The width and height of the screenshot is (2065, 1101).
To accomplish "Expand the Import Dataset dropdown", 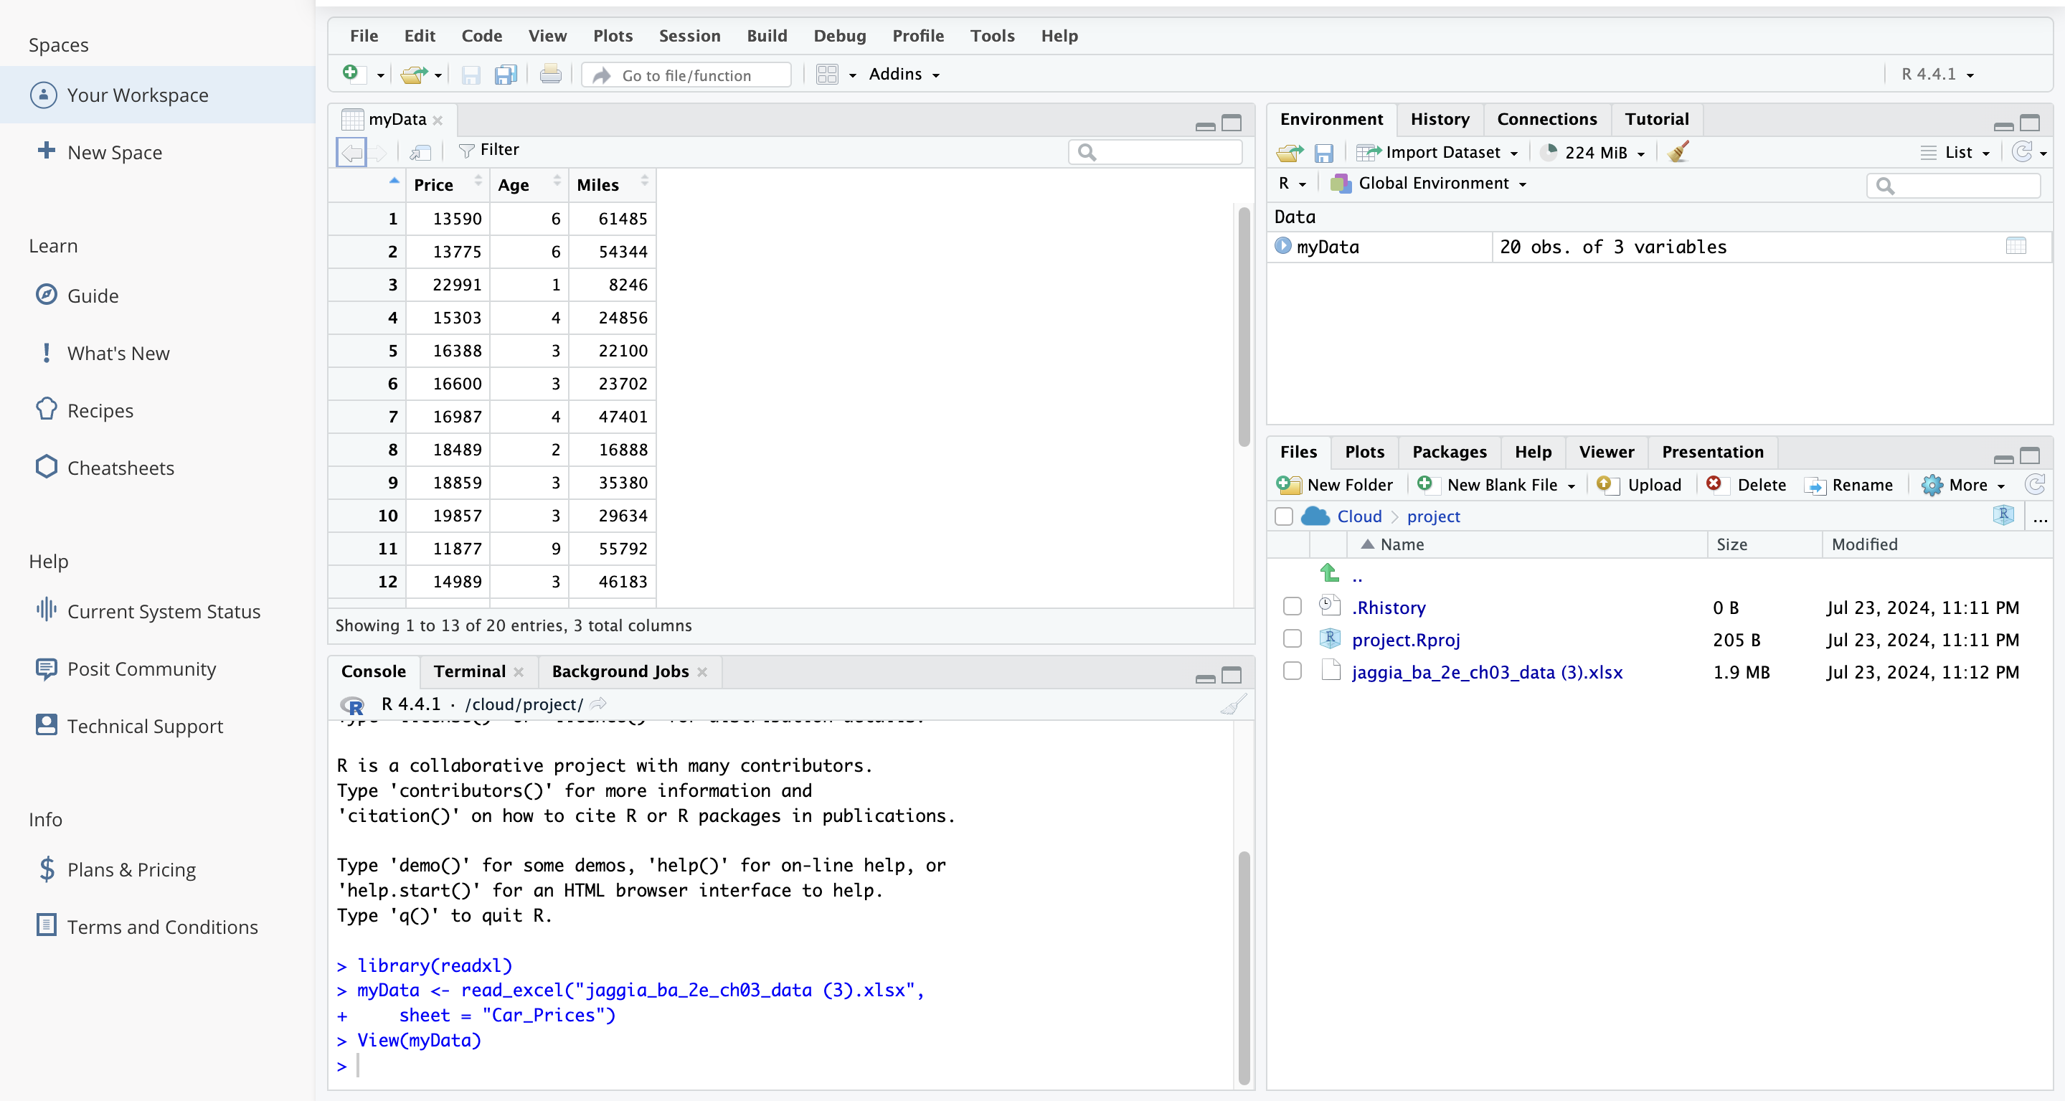I will coord(1443,152).
